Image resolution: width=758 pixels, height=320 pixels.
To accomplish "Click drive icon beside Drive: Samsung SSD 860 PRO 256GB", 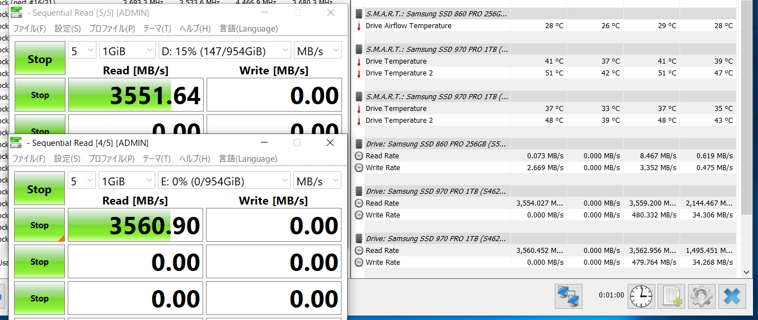I will pyautogui.click(x=359, y=144).
